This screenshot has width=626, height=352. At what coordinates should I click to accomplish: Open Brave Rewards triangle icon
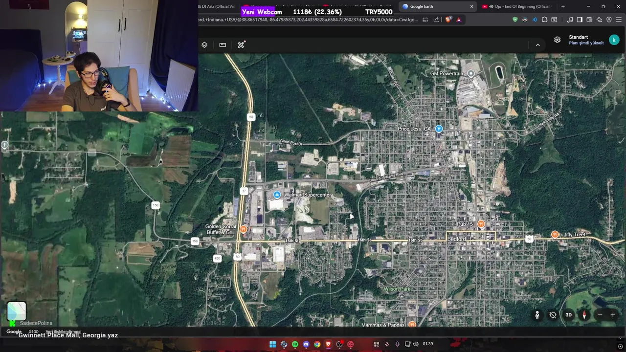click(x=459, y=20)
